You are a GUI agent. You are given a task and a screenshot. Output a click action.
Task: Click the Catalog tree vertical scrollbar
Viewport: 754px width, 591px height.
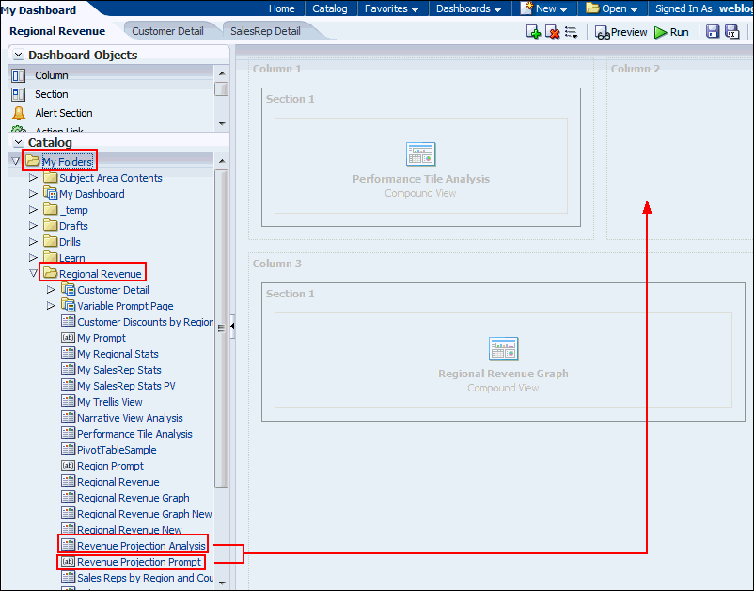[x=221, y=329]
